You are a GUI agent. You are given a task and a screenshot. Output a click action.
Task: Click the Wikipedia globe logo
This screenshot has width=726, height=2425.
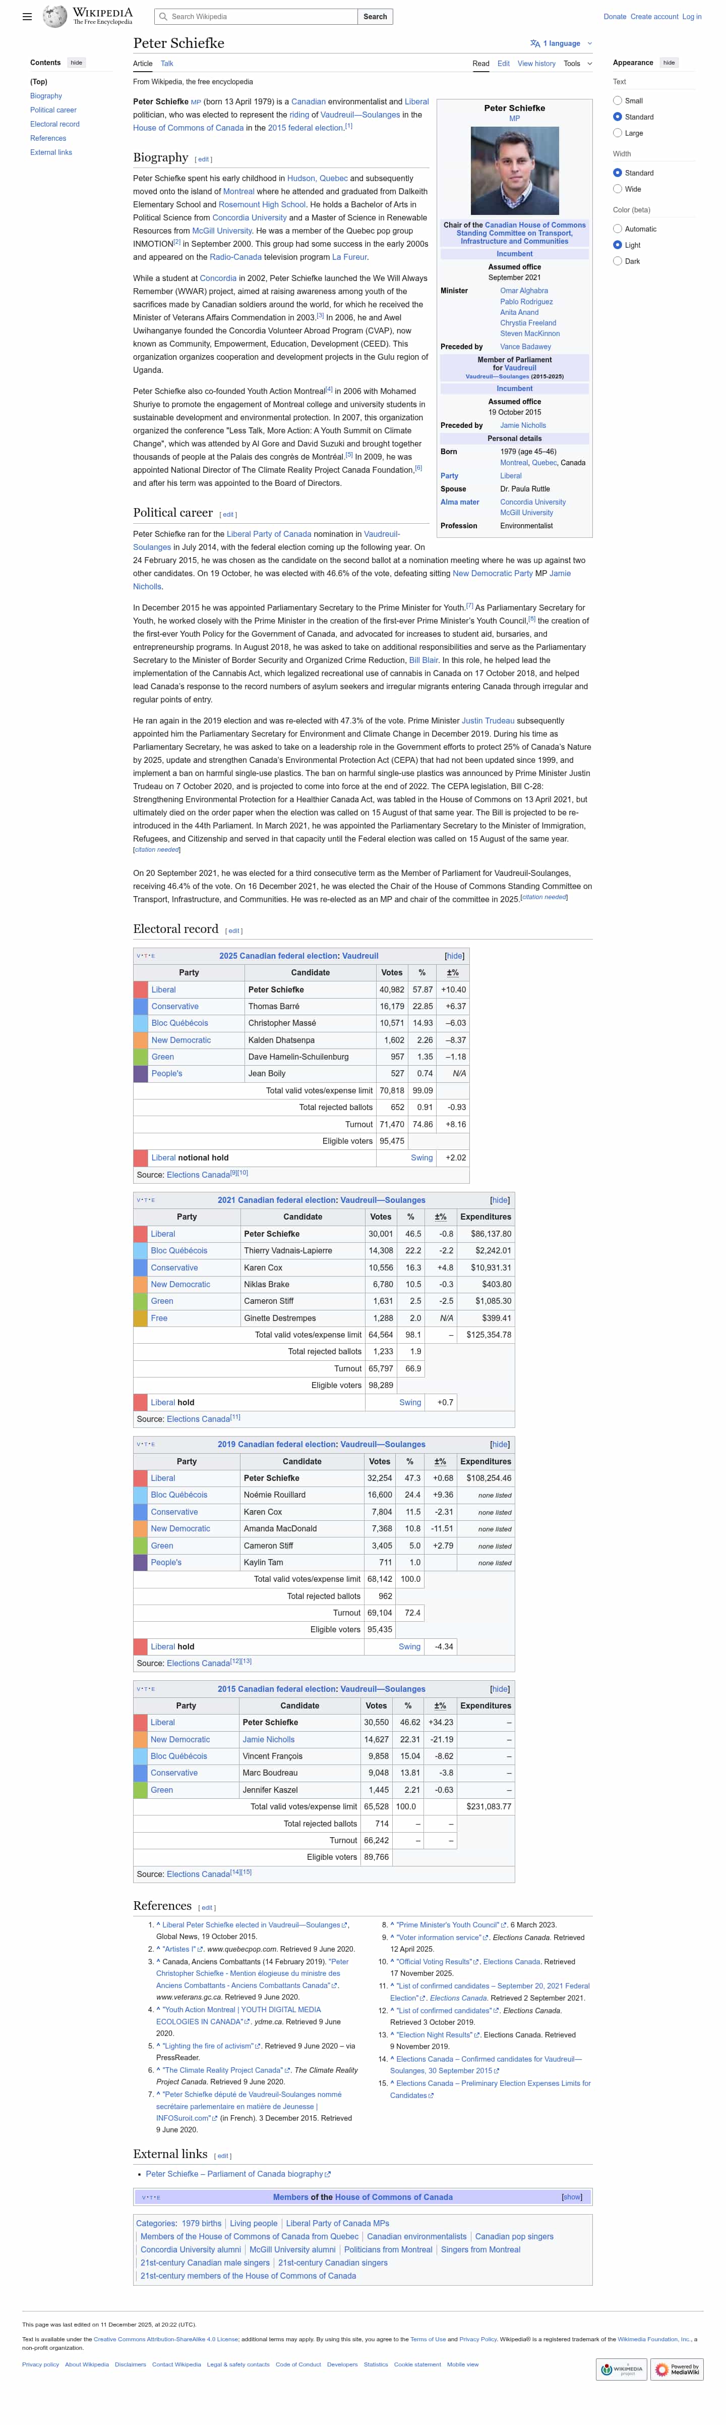[55, 16]
